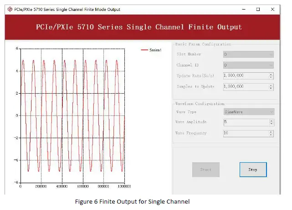Increase Wave Frequency with up arrow

click(x=271, y=131)
